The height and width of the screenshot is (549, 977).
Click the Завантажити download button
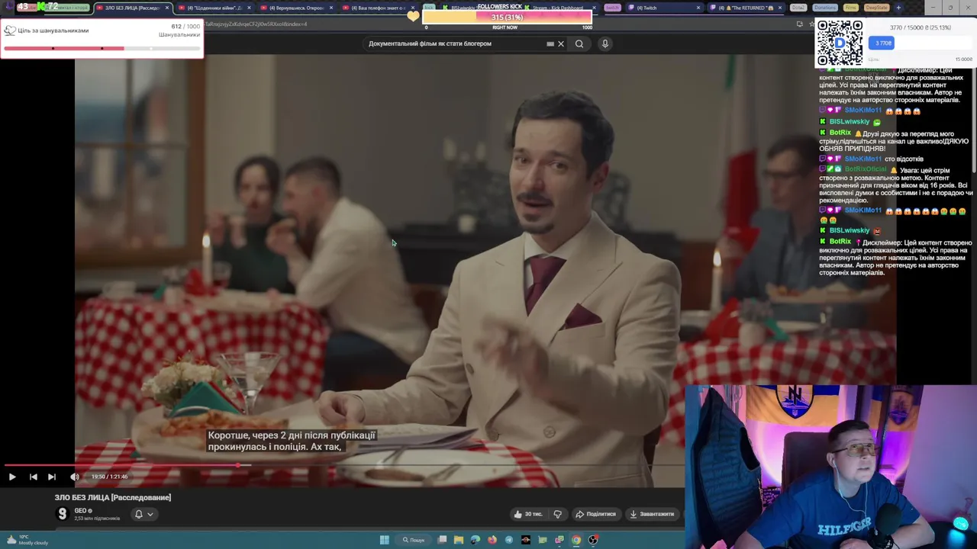tap(652, 514)
